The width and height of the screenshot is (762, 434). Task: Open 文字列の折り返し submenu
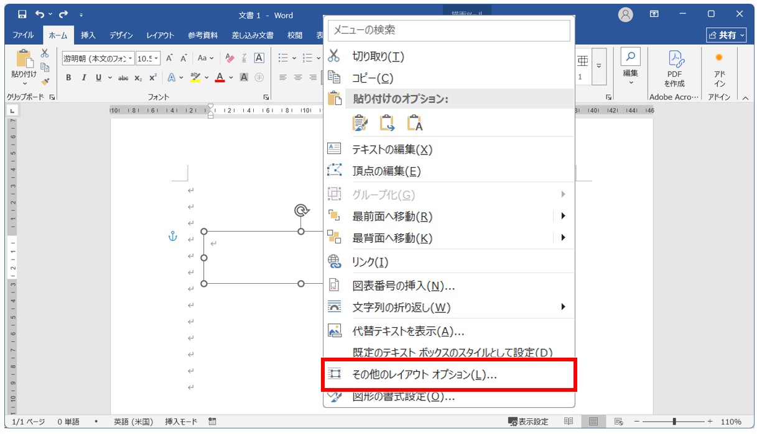pyautogui.click(x=449, y=307)
